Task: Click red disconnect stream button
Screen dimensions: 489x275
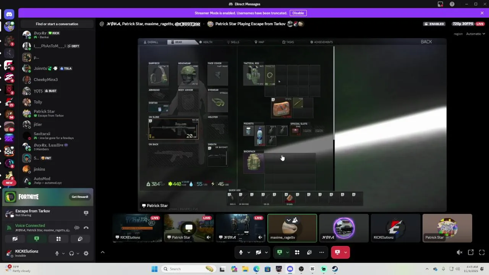Action: click(x=337, y=252)
